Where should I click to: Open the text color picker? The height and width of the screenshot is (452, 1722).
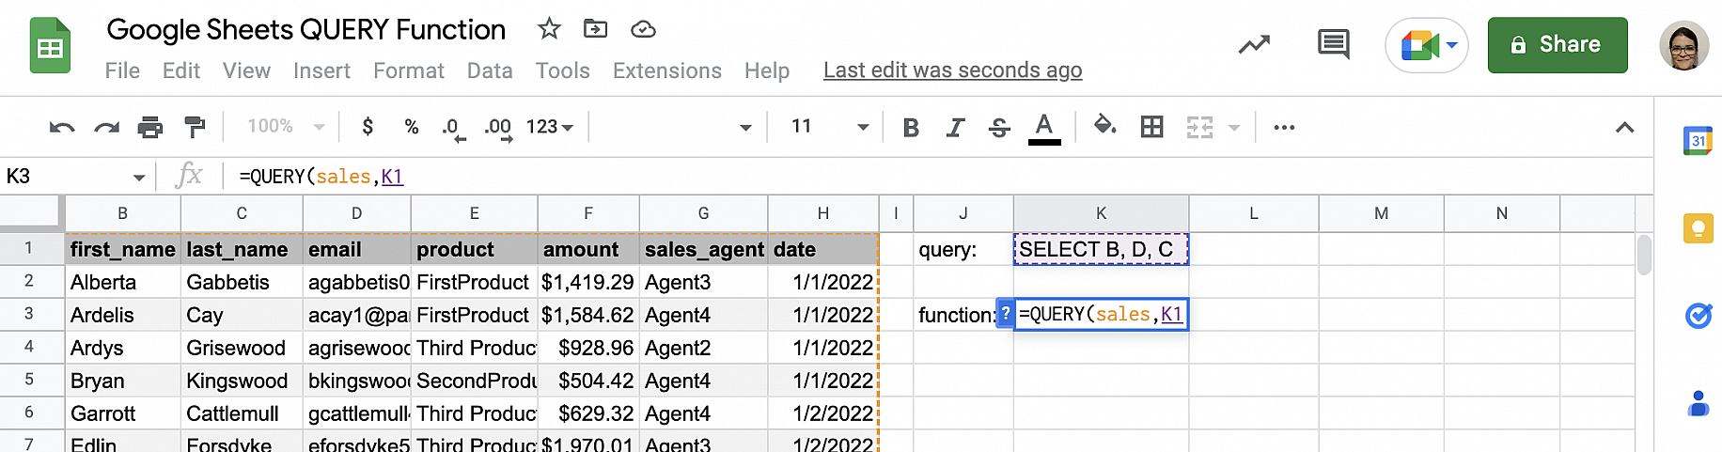point(1043,127)
